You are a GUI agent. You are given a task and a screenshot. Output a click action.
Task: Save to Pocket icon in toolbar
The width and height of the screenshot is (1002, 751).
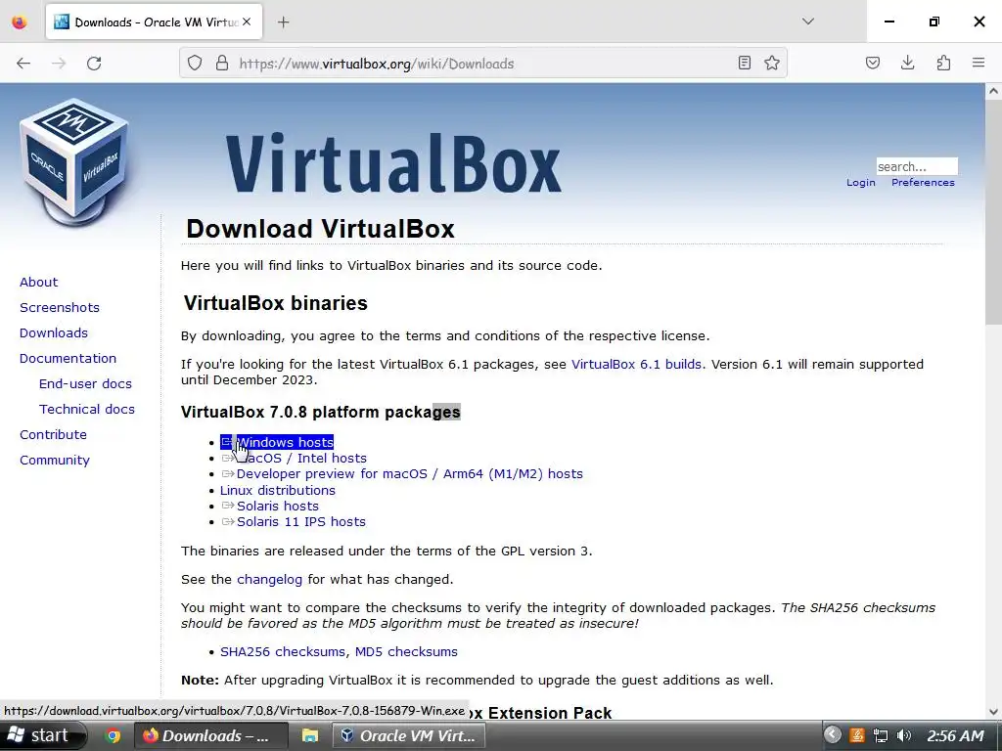coord(872,64)
